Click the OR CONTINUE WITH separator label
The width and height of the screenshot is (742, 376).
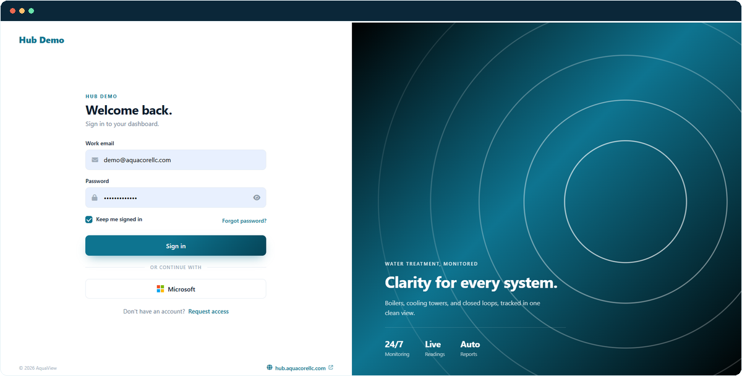point(176,268)
